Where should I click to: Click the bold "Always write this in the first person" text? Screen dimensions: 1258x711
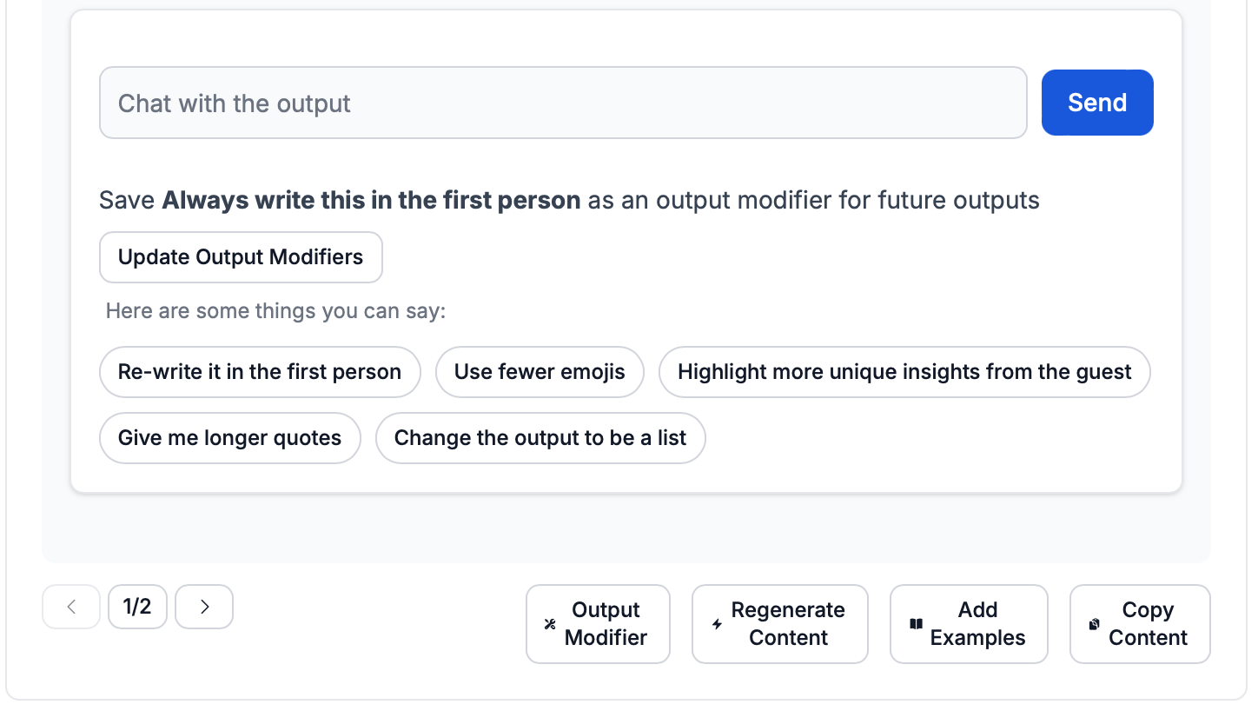click(x=371, y=201)
